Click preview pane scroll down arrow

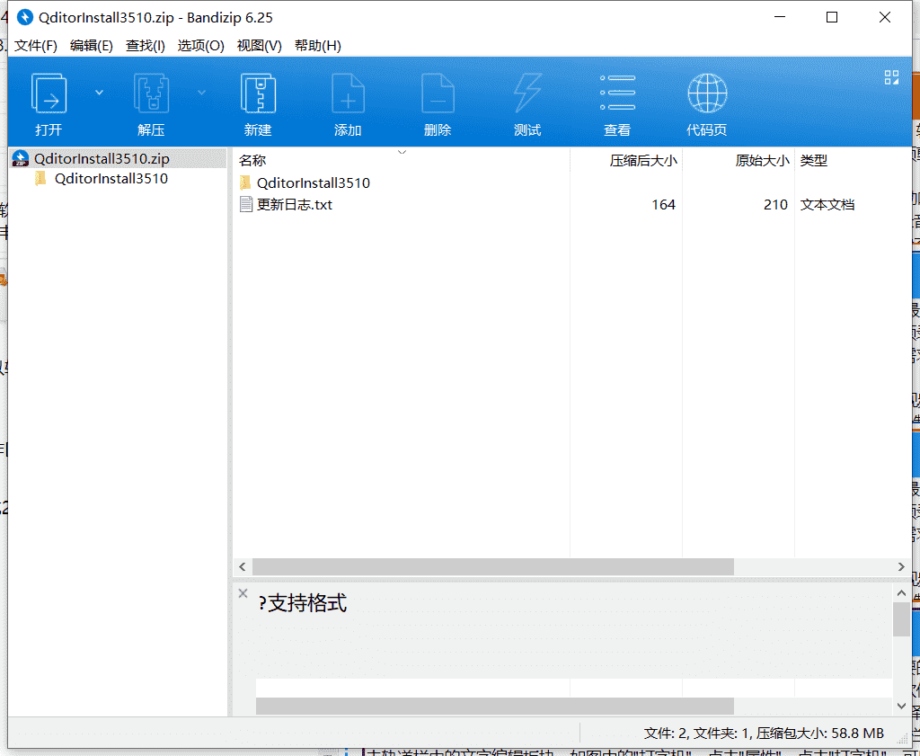(901, 706)
